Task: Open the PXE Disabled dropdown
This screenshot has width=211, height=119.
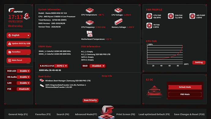Action: [24, 89]
